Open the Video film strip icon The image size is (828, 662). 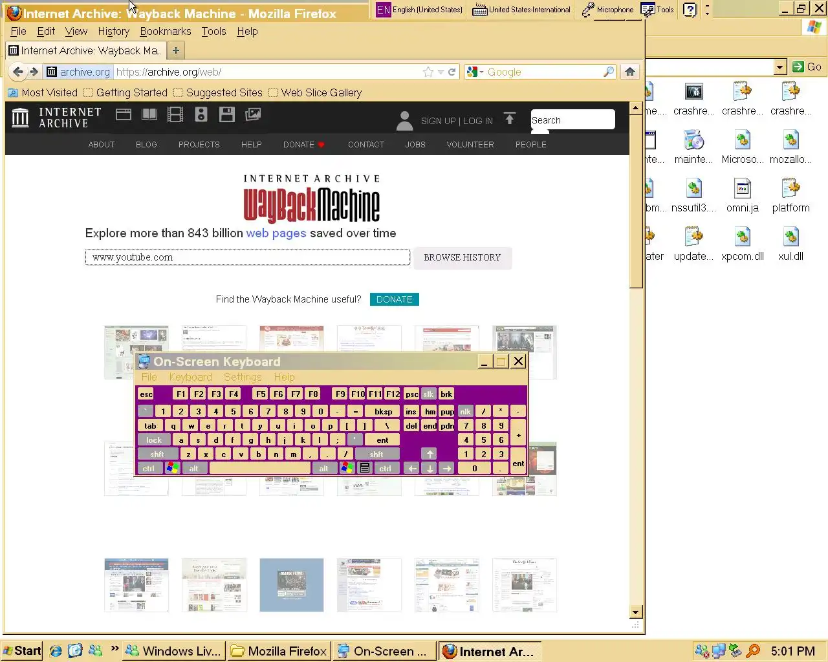[175, 114]
